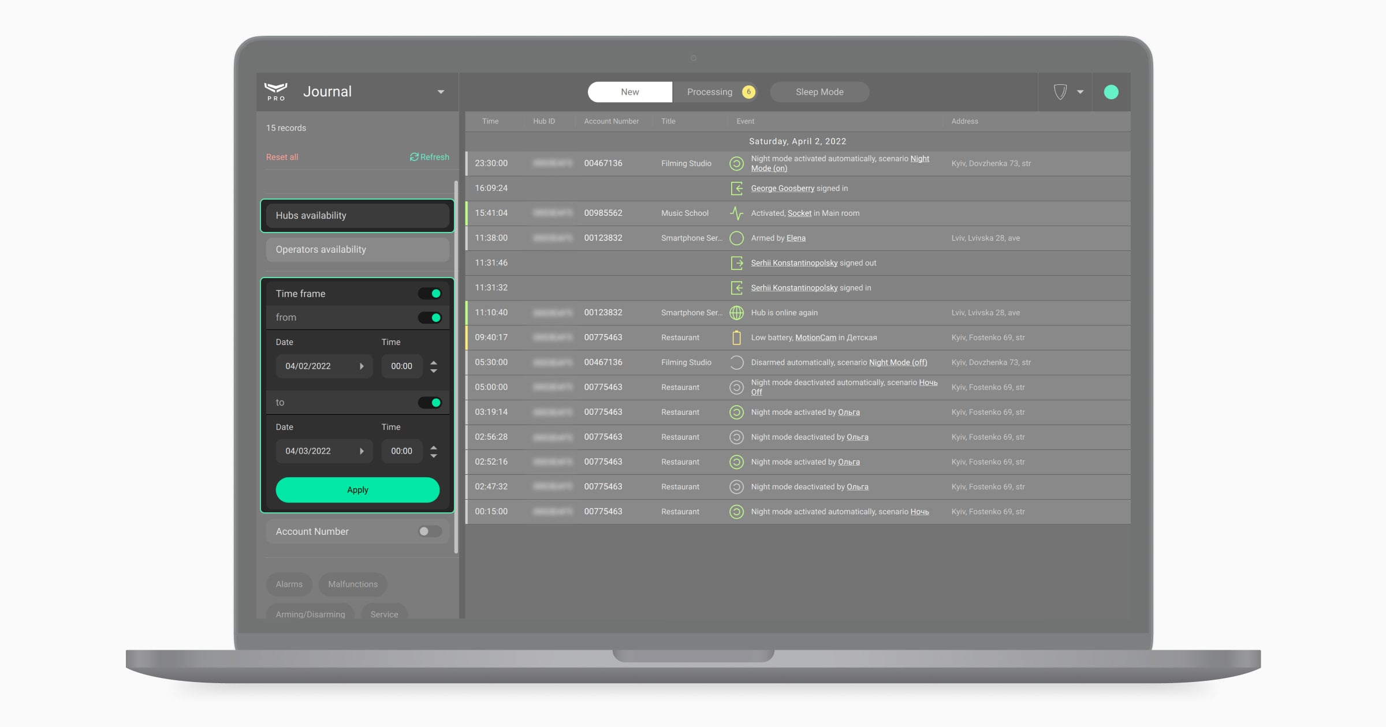Turn off the 'from' date toggle
Screen dimensions: 1386x727
tap(430, 317)
